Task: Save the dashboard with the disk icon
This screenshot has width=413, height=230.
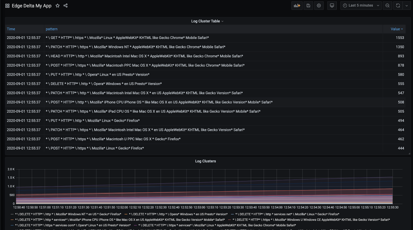Action: [x=308, y=5]
